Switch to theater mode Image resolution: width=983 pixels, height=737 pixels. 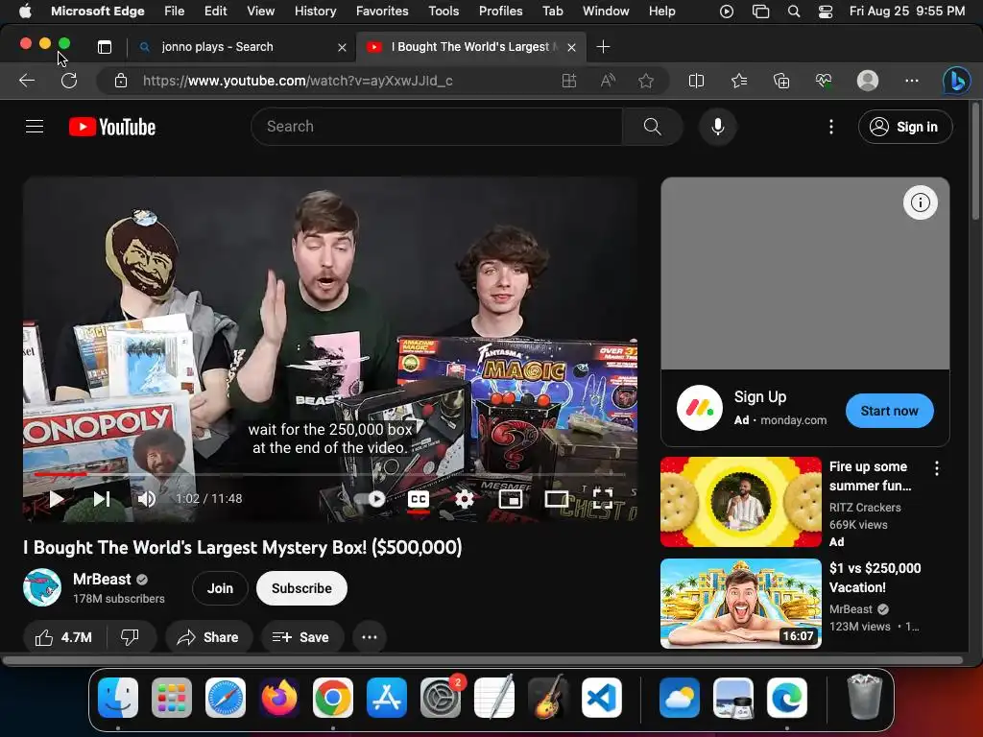pos(556,499)
